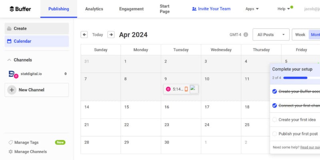Screen dimensions: 320x160
Task: Click the Buffer logo icon
Action: (12, 9)
